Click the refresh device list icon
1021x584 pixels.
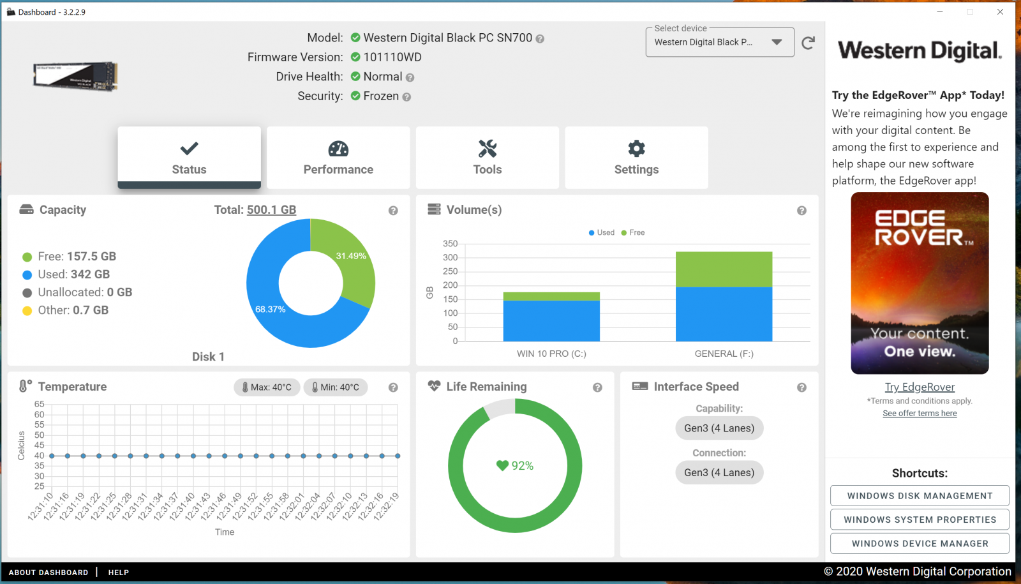click(x=809, y=43)
